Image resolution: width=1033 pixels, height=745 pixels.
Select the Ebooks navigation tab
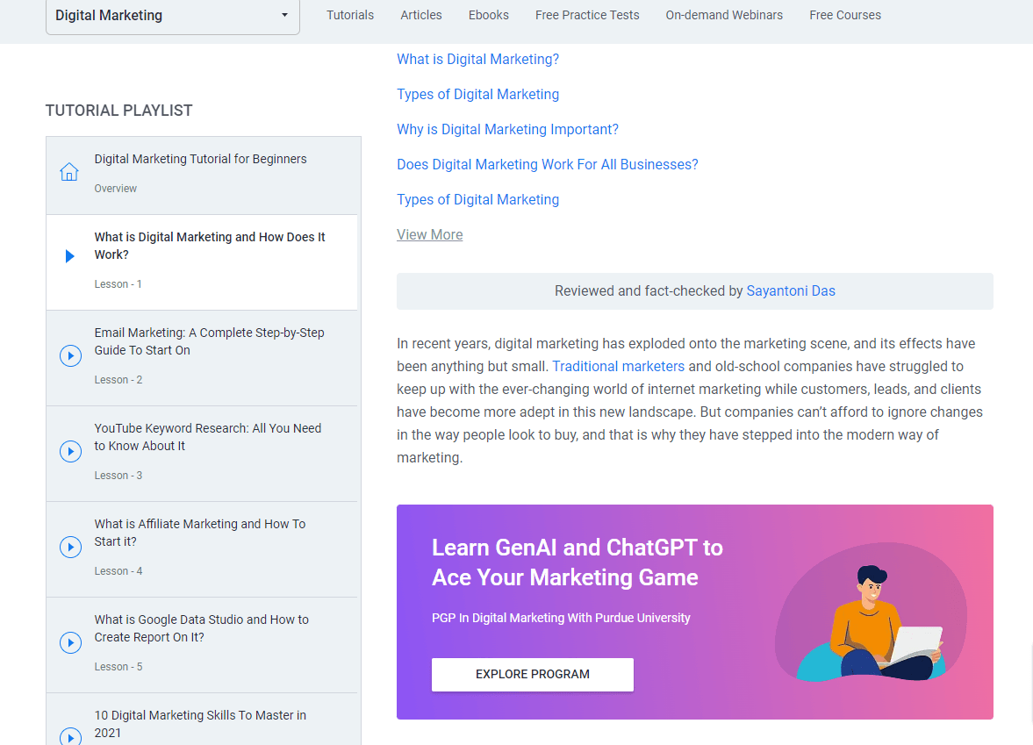(488, 15)
